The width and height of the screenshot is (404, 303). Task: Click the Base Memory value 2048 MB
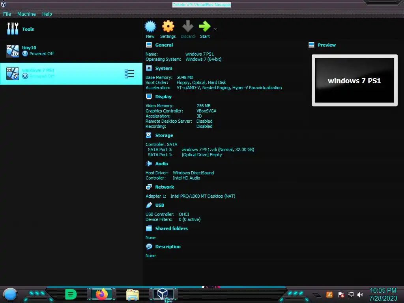(x=185, y=77)
